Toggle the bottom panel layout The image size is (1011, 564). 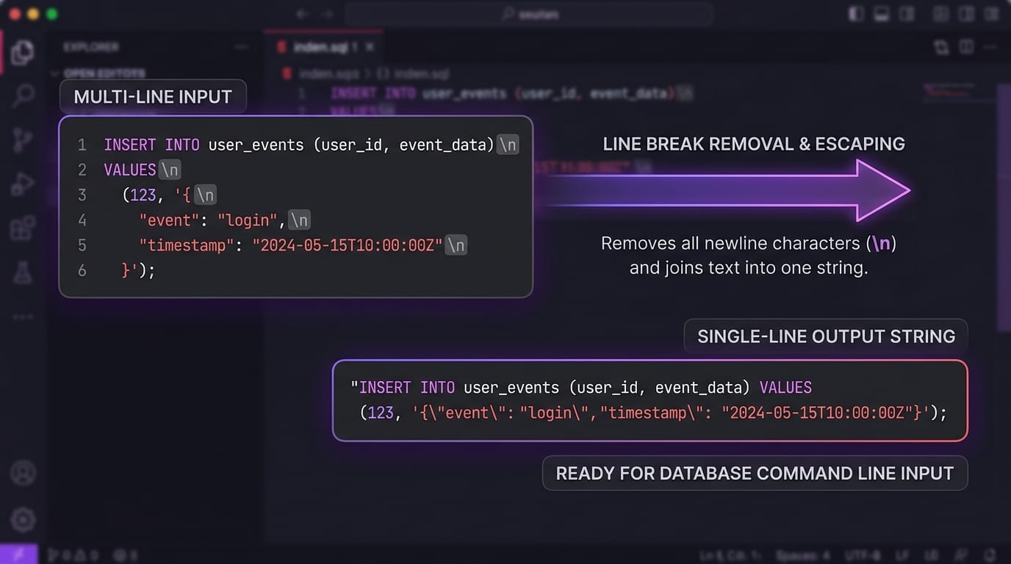(882, 14)
